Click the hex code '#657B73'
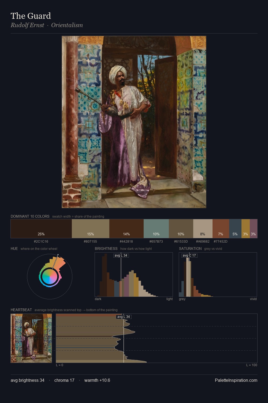Image resolution: width=268 pixels, height=403 pixels. (x=156, y=242)
